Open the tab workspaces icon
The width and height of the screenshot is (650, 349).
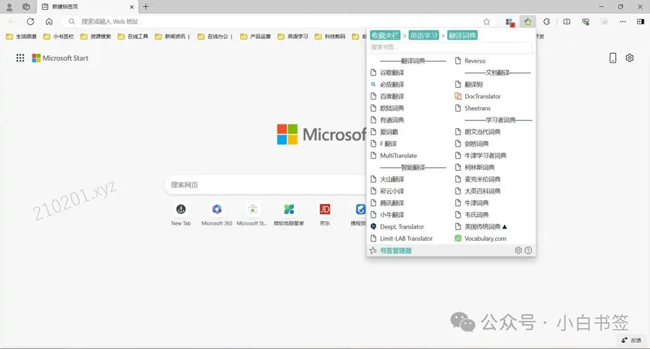coord(26,7)
